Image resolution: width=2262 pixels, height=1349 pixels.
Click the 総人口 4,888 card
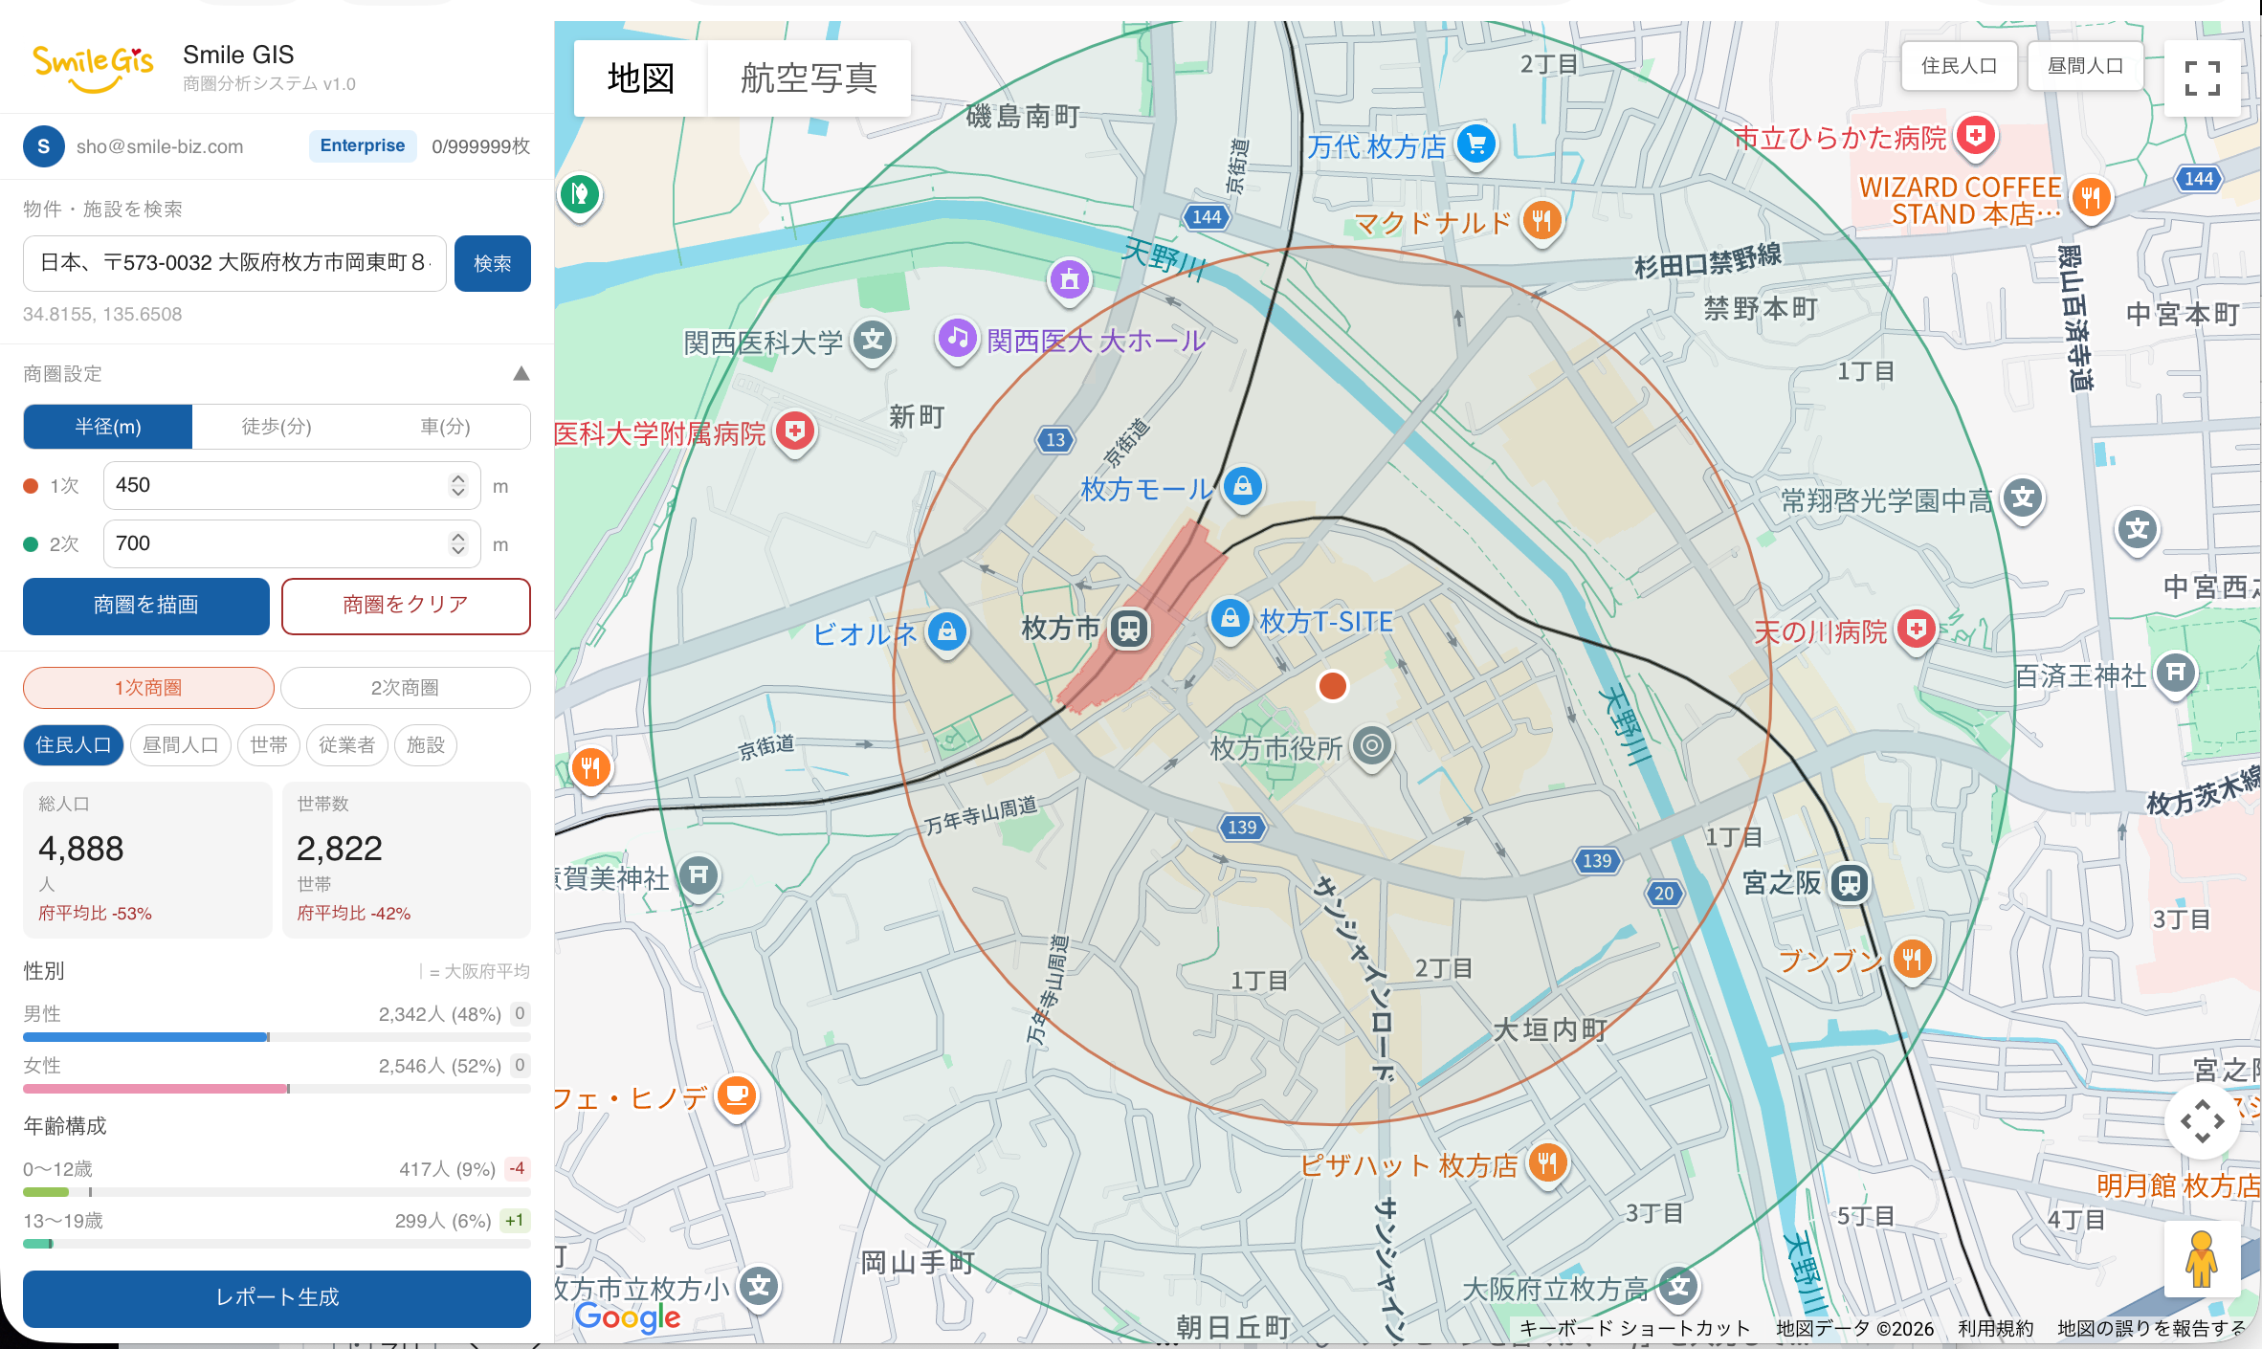[x=147, y=859]
